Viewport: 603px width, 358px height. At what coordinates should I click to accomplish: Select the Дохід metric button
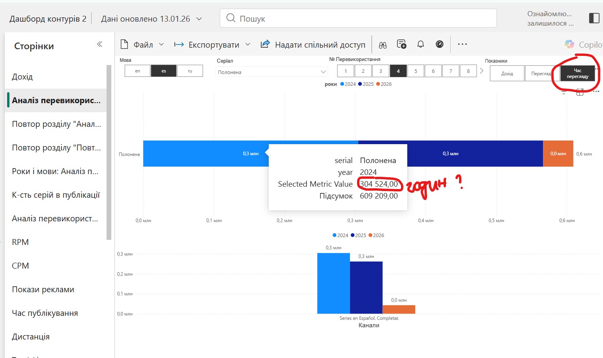[x=507, y=73]
